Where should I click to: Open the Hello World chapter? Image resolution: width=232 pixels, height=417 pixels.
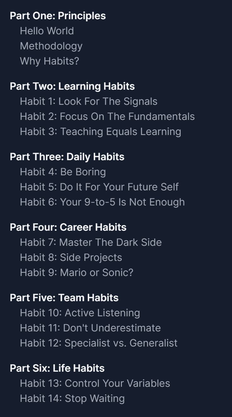tap(47, 31)
